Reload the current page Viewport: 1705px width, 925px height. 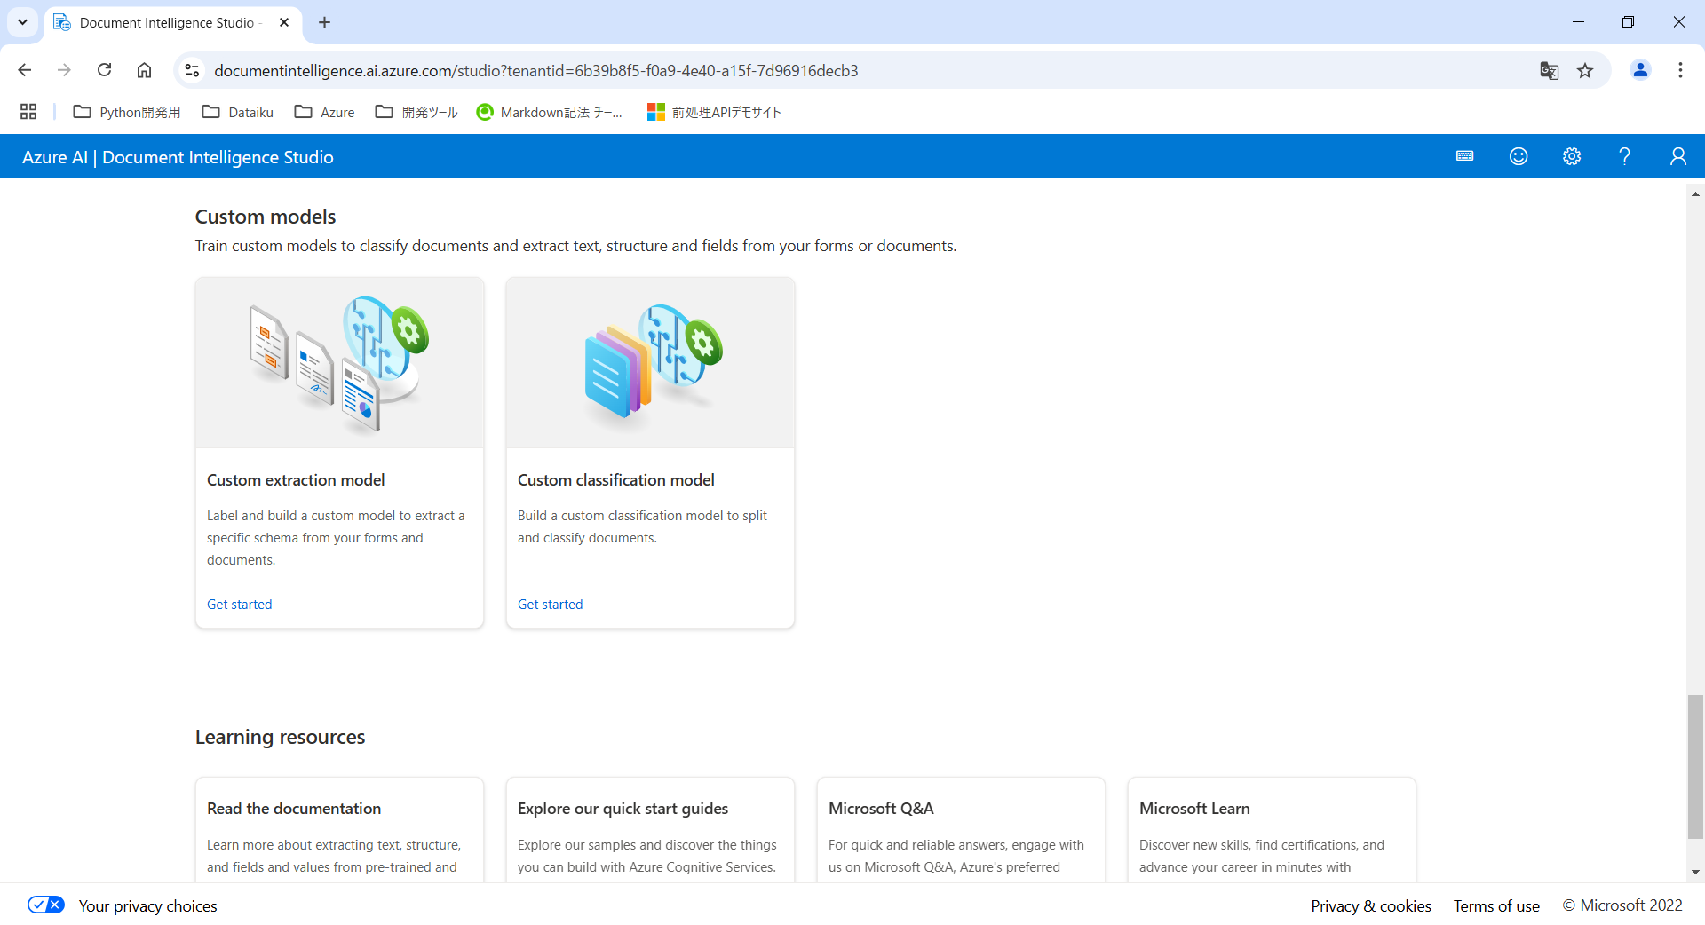point(104,70)
